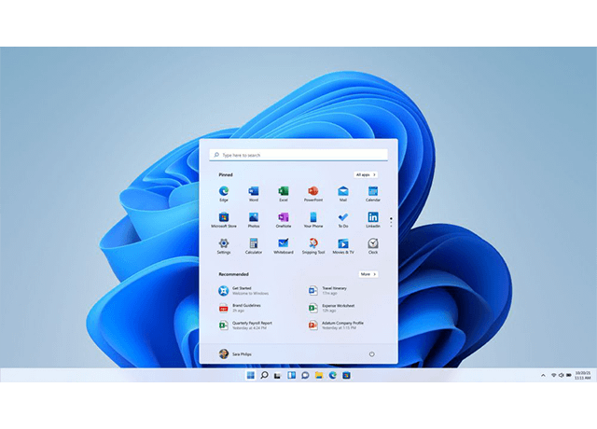Open Search from the taskbar
The width and height of the screenshot is (597, 429).
[264, 375]
